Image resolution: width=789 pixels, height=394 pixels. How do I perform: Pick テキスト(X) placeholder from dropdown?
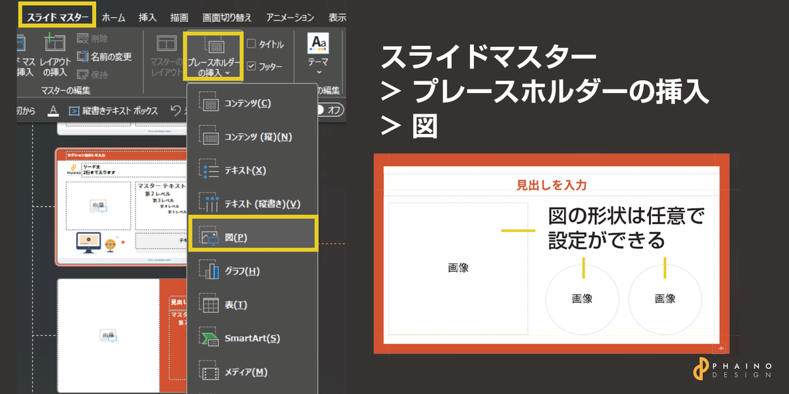[252, 170]
